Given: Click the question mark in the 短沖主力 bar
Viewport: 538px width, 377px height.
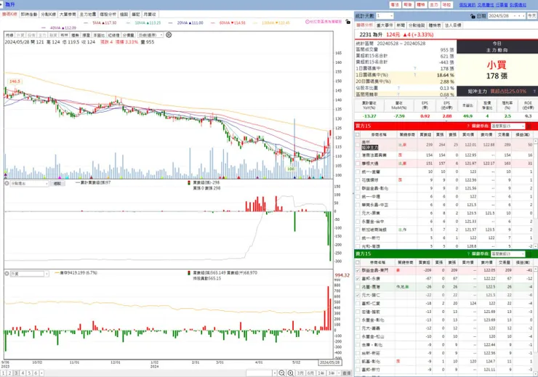Looking at the screenshot, I should pos(534,92).
